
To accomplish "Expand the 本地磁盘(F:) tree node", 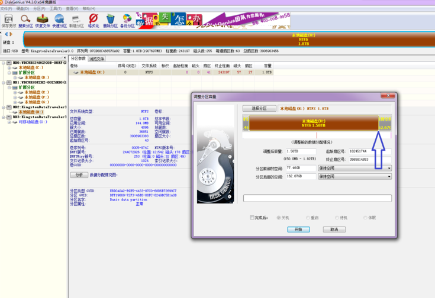I will point(15,98).
